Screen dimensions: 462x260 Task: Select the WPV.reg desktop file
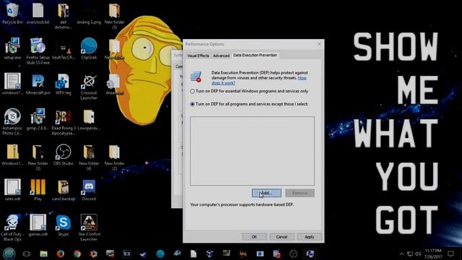click(63, 84)
